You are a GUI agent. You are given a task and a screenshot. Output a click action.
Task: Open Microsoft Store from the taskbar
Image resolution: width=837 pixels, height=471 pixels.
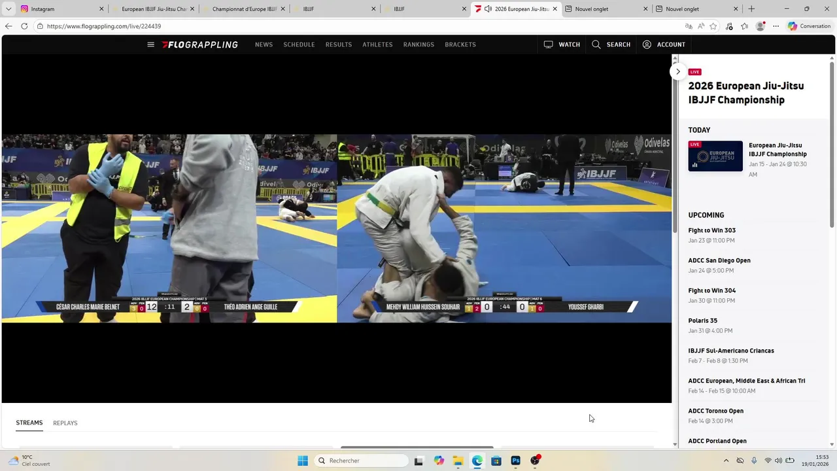496,461
